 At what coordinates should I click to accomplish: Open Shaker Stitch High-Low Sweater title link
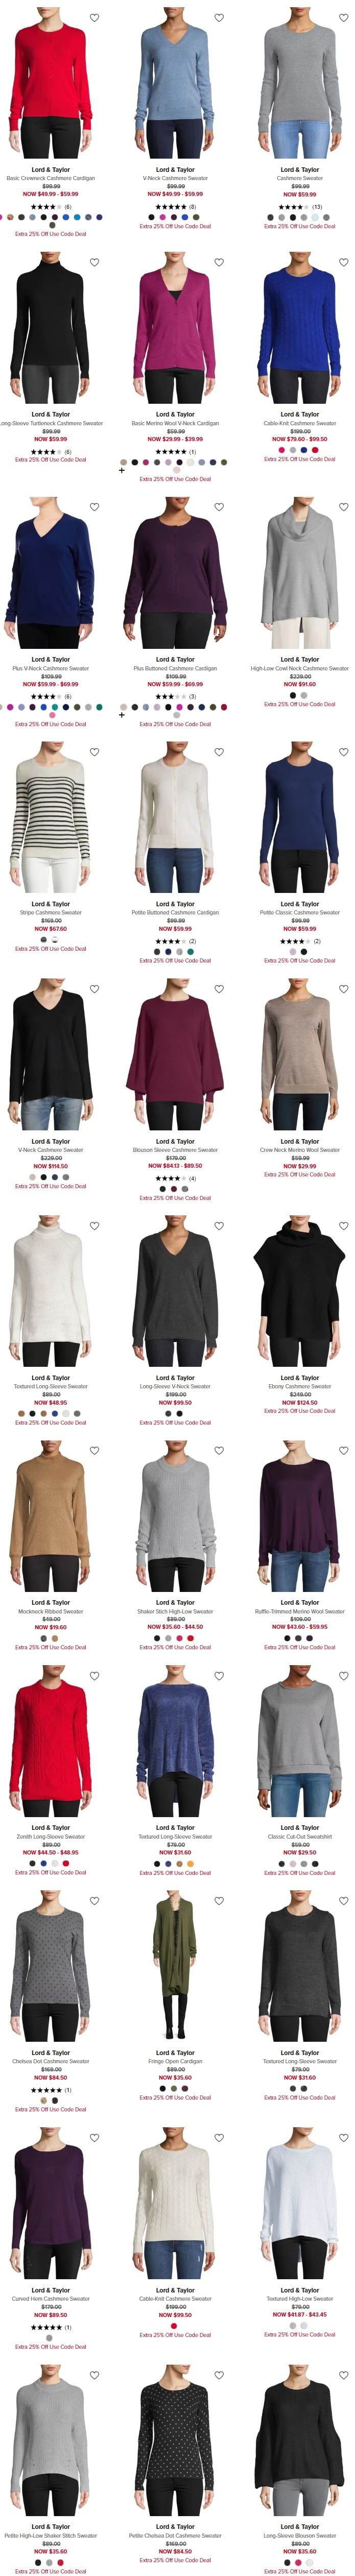(x=176, y=1612)
